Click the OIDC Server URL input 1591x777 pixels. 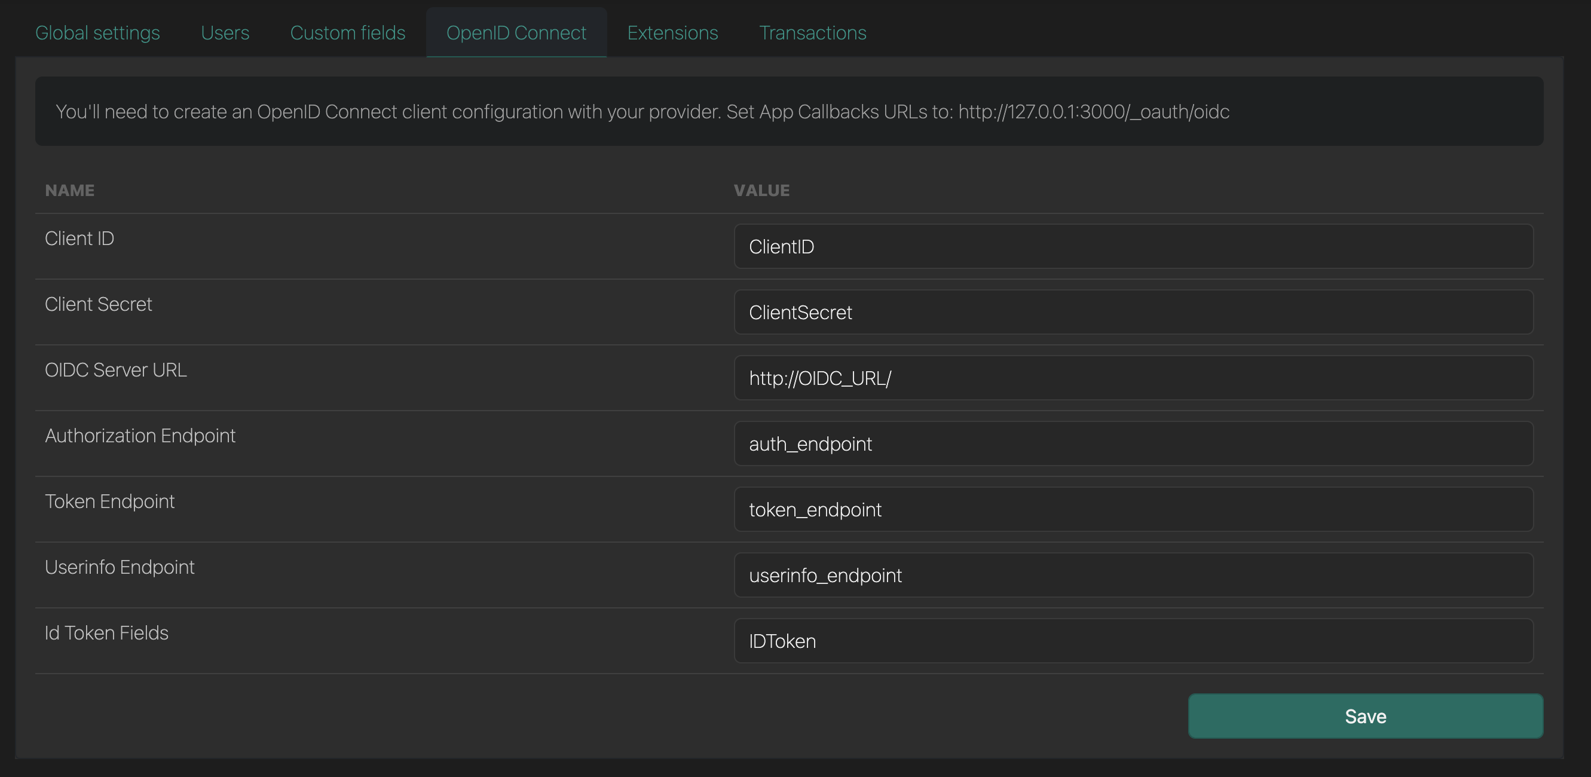(x=1133, y=378)
